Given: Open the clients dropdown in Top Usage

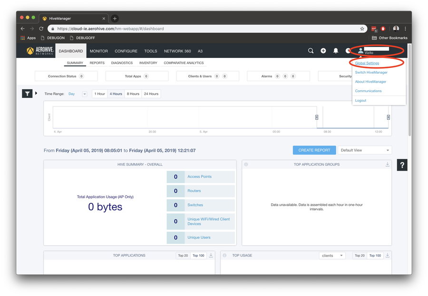Looking at the screenshot, I should click(x=332, y=256).
